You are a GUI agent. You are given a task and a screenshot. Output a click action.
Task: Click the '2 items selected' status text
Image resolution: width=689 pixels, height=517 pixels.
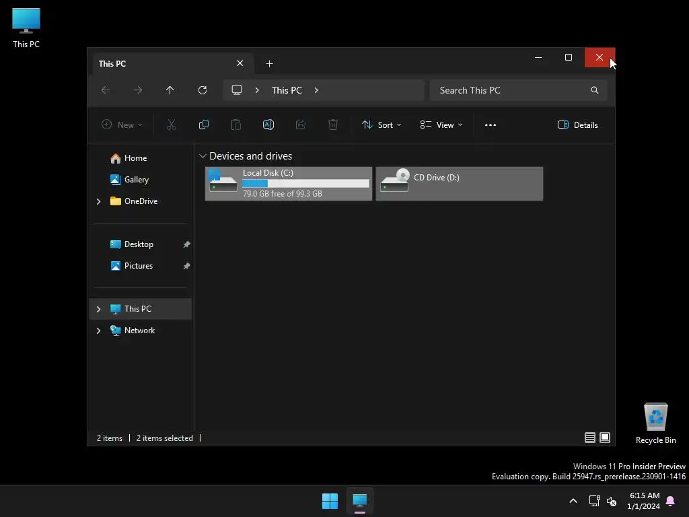click(165, 438)
